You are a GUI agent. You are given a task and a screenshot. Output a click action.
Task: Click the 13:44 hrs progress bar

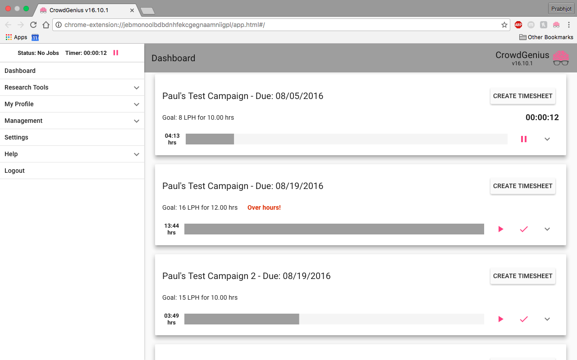coord(334,229)
